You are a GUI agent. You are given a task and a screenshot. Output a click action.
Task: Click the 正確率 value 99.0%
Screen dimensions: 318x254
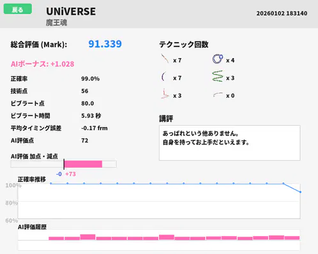coord(90,78)
